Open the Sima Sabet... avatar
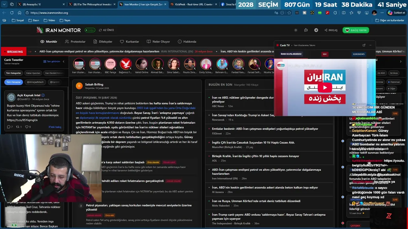Screen dimensions: 408x229 point(173,64)
